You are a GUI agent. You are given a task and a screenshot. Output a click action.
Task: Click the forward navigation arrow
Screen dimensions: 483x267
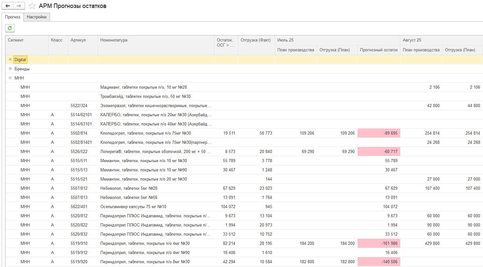pyautogui.click(x=19, y=6)
